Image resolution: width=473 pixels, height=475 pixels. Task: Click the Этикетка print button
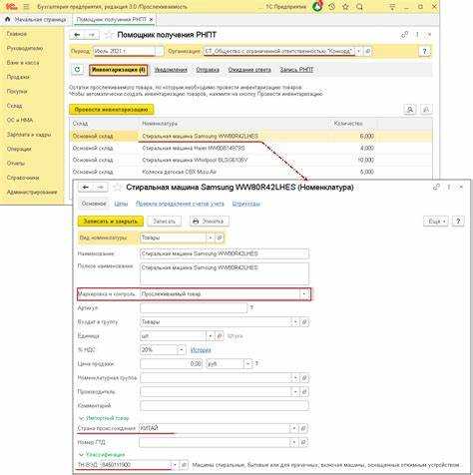tap(209, 222)
